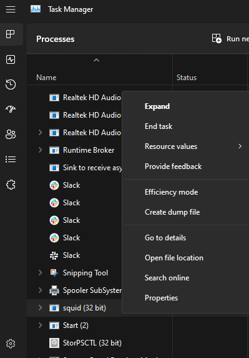Expand the third Realtek HD Audio row
Screen dimensions: 249x358
(41, 133)
